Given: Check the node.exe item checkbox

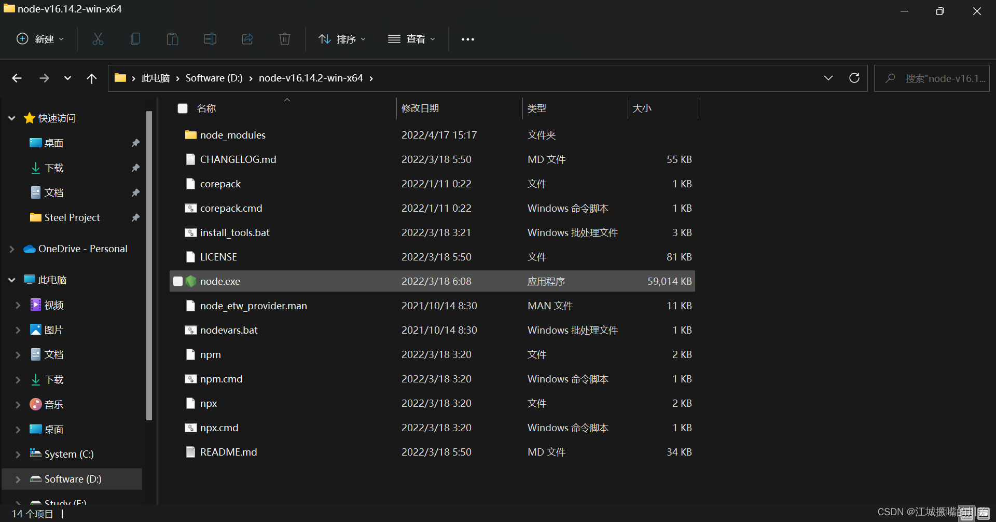Looking at the screenshot, I should click(x=178, y=281).
